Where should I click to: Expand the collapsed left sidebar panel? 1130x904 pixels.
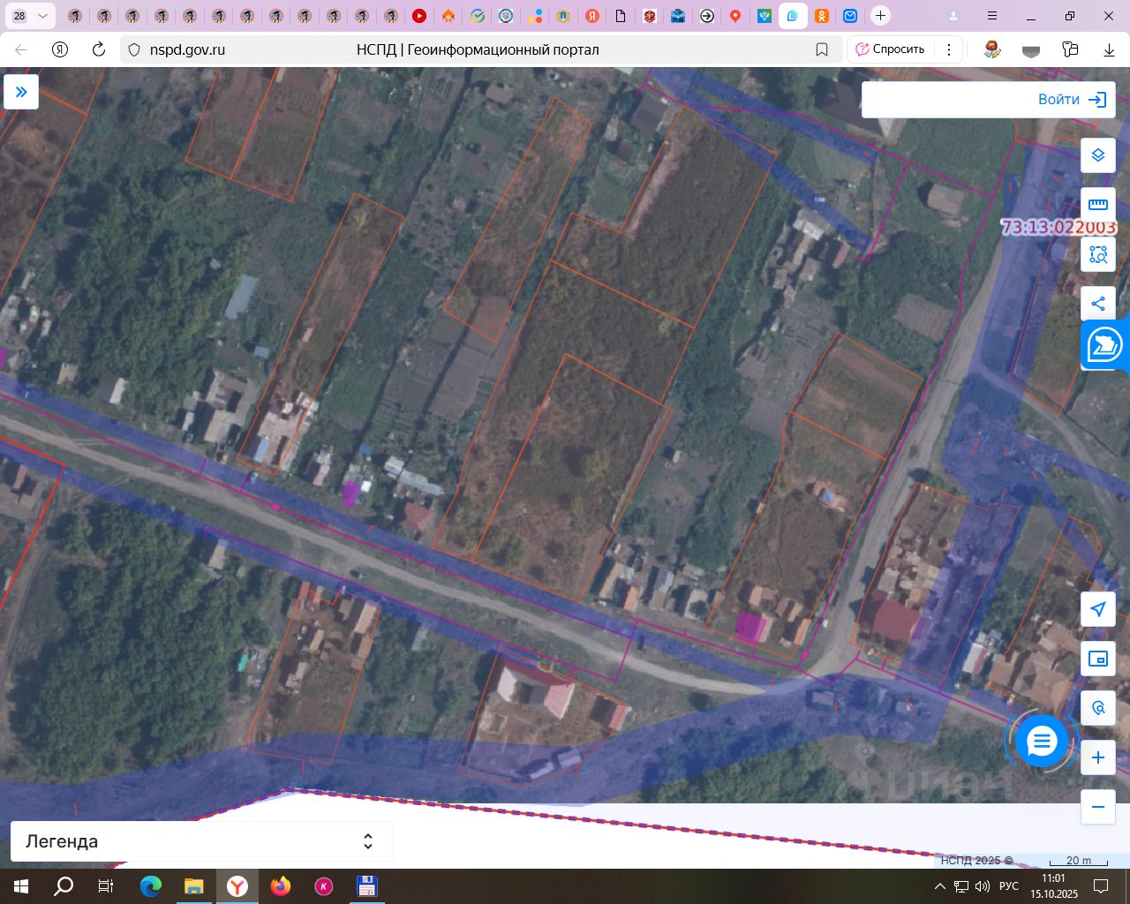click(x=21, y=92)
